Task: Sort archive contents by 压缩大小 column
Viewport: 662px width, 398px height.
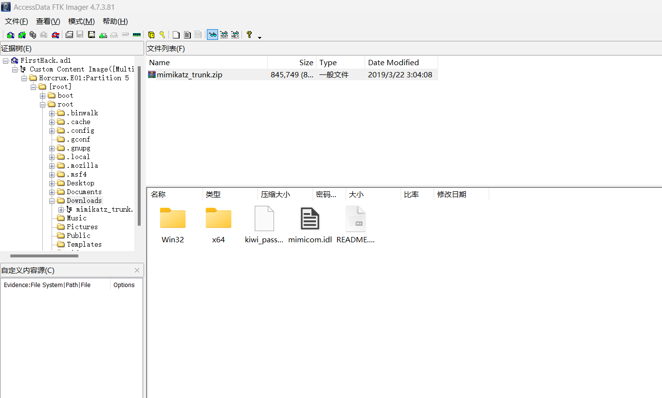Action: [x=285, y=195]
